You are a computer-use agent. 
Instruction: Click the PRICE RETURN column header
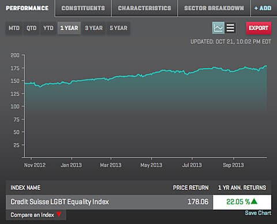coord(190,188)
